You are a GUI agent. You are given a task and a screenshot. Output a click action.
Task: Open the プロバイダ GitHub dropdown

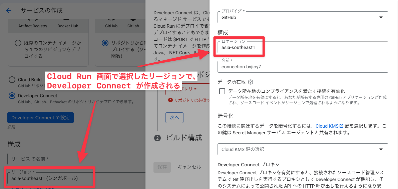tap(303, 17)
